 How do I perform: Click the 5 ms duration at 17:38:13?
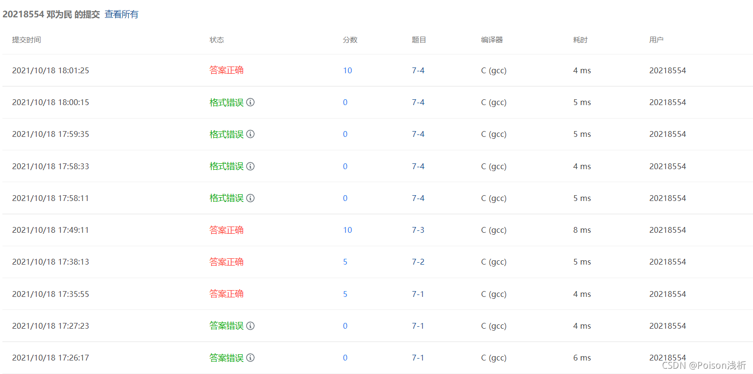[x=582, y=262]
